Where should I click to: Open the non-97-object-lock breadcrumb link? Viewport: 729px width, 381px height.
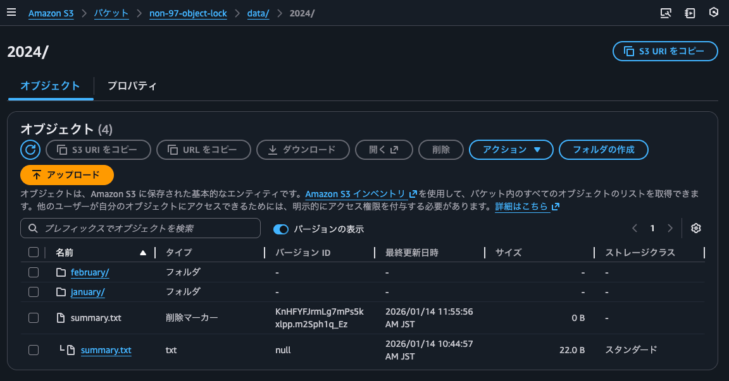tap(188, 13)
